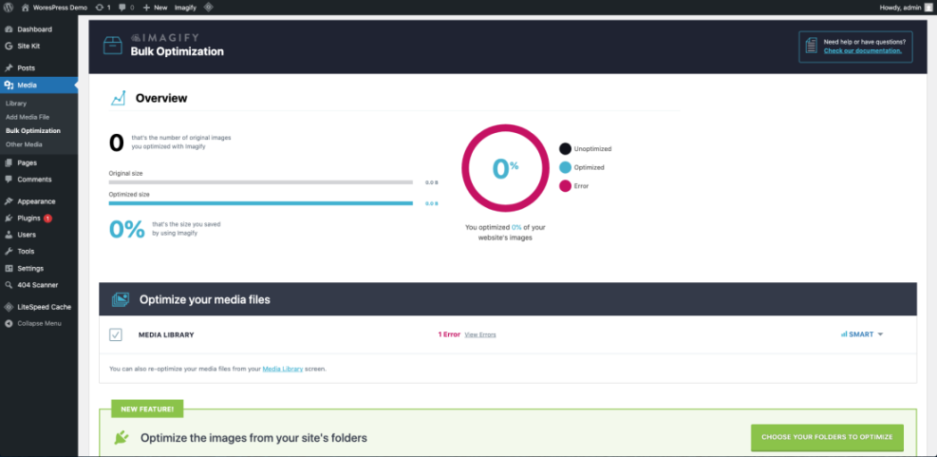Click the images icon beside Optimize your media files

(121, 299)
